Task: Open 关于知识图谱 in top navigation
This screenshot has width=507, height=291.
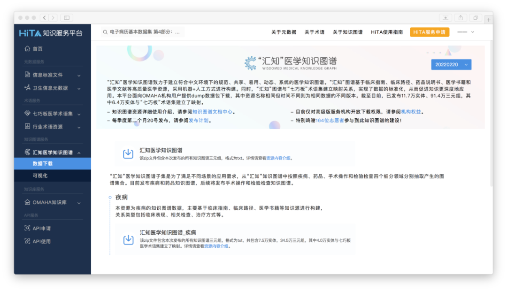Action: (347, 32)
